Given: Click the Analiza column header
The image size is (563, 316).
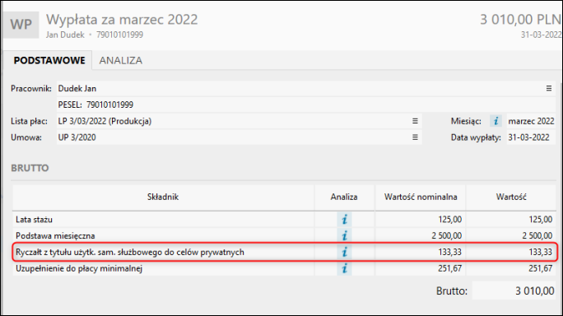Looking at the screenshot, I should pyautogui.click(x=344, y=197).
